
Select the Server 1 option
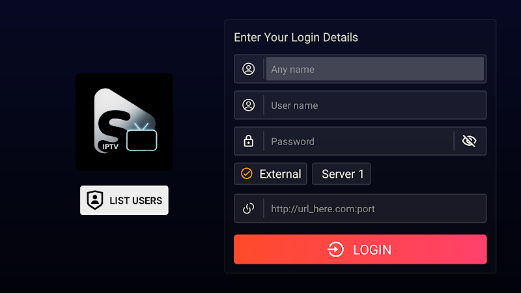point(341,174)
